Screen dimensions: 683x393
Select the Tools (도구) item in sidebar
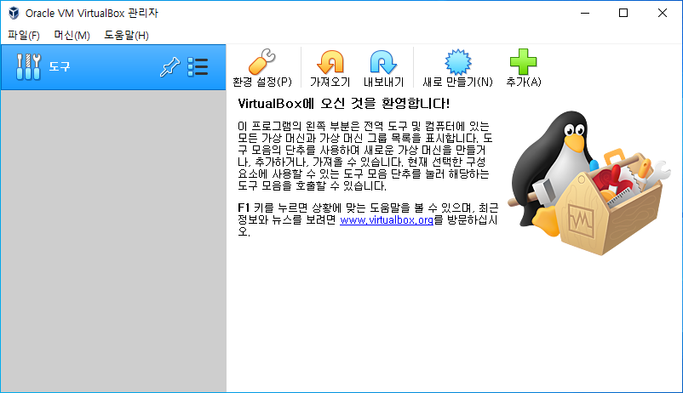click(113, 67)
